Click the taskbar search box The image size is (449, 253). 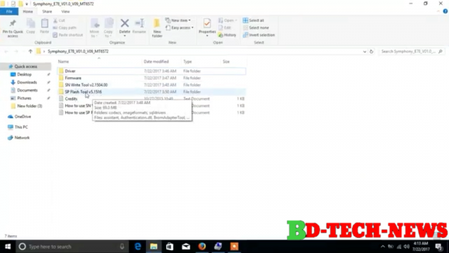pos(72,246)
